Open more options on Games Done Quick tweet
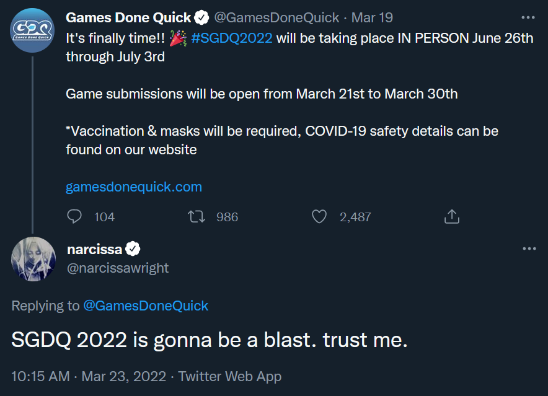The image size is (548, 396). 528,17
